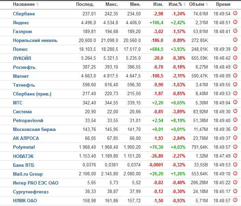This screenshot has width=241, height=206.
Task: Open the Интер РАО ЕЭС ОАО link
Action: click(x=36, y=183)
